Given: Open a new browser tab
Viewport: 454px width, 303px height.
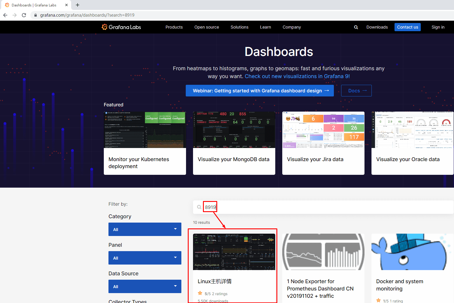Looking at the screenshot, I should [78, 5].
